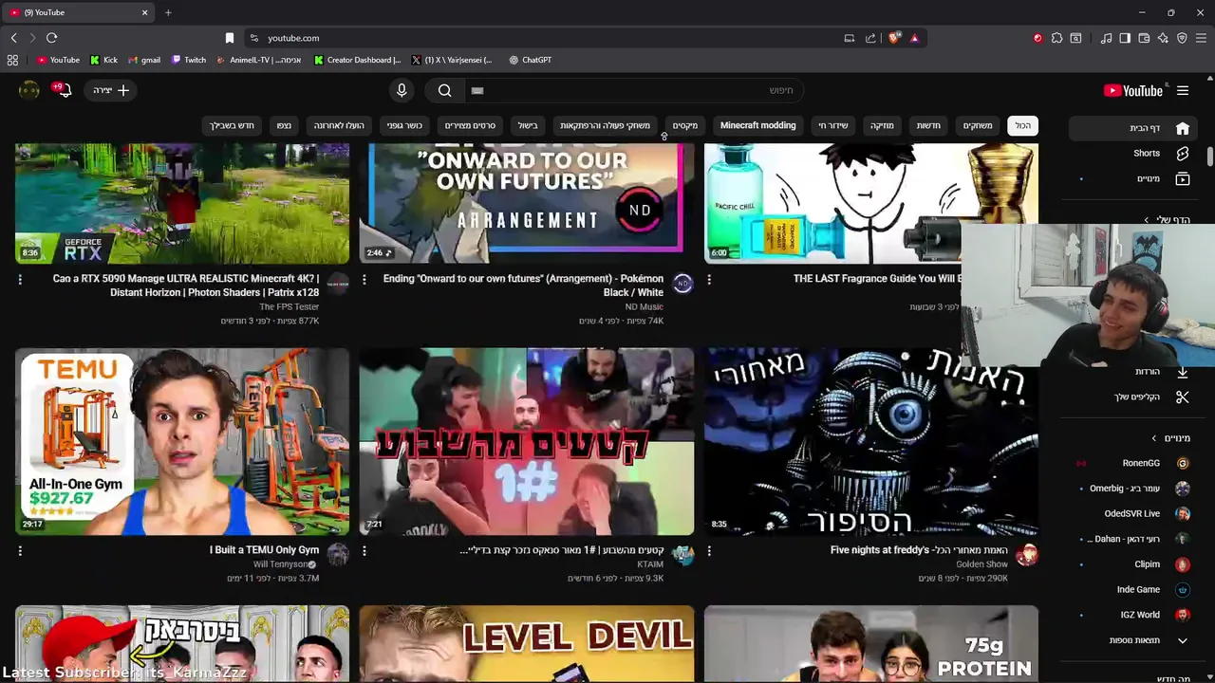Open options menu for Fragrance Guide video

click(x=709, y=279)
